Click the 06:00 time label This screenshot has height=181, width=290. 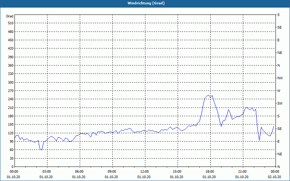click(x=80, y=171)
